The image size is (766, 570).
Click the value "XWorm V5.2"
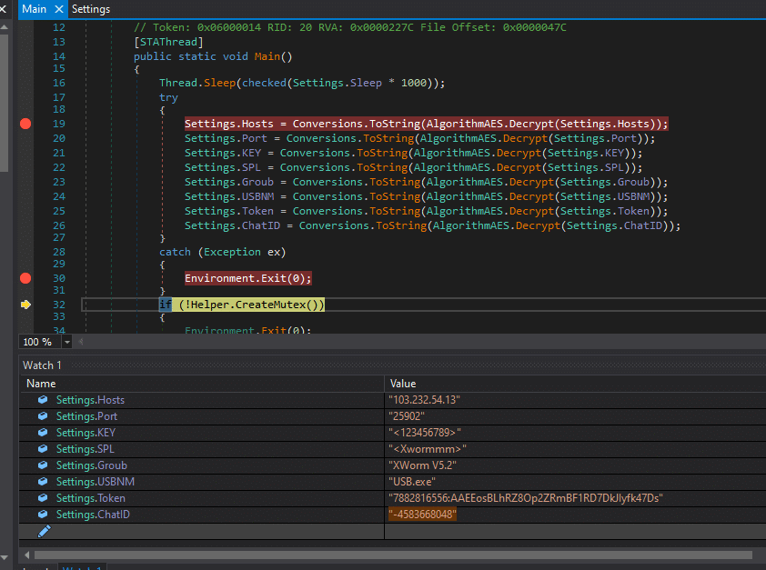[x=422, y=465]
